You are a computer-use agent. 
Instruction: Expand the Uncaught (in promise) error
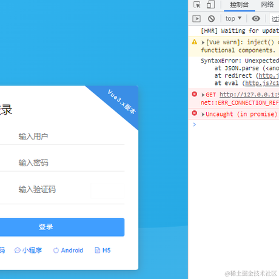tap(203, 114)
